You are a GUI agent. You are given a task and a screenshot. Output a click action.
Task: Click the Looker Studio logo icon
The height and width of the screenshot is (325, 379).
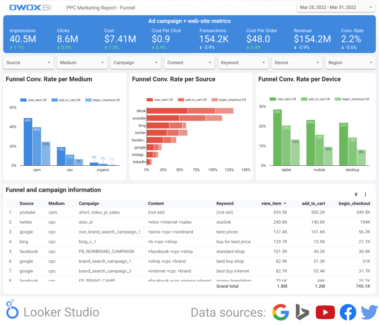(x=12, y=310)
